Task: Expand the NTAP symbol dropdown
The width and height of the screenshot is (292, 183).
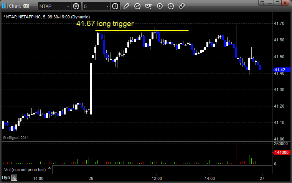Action: click(x=68, y=6)
